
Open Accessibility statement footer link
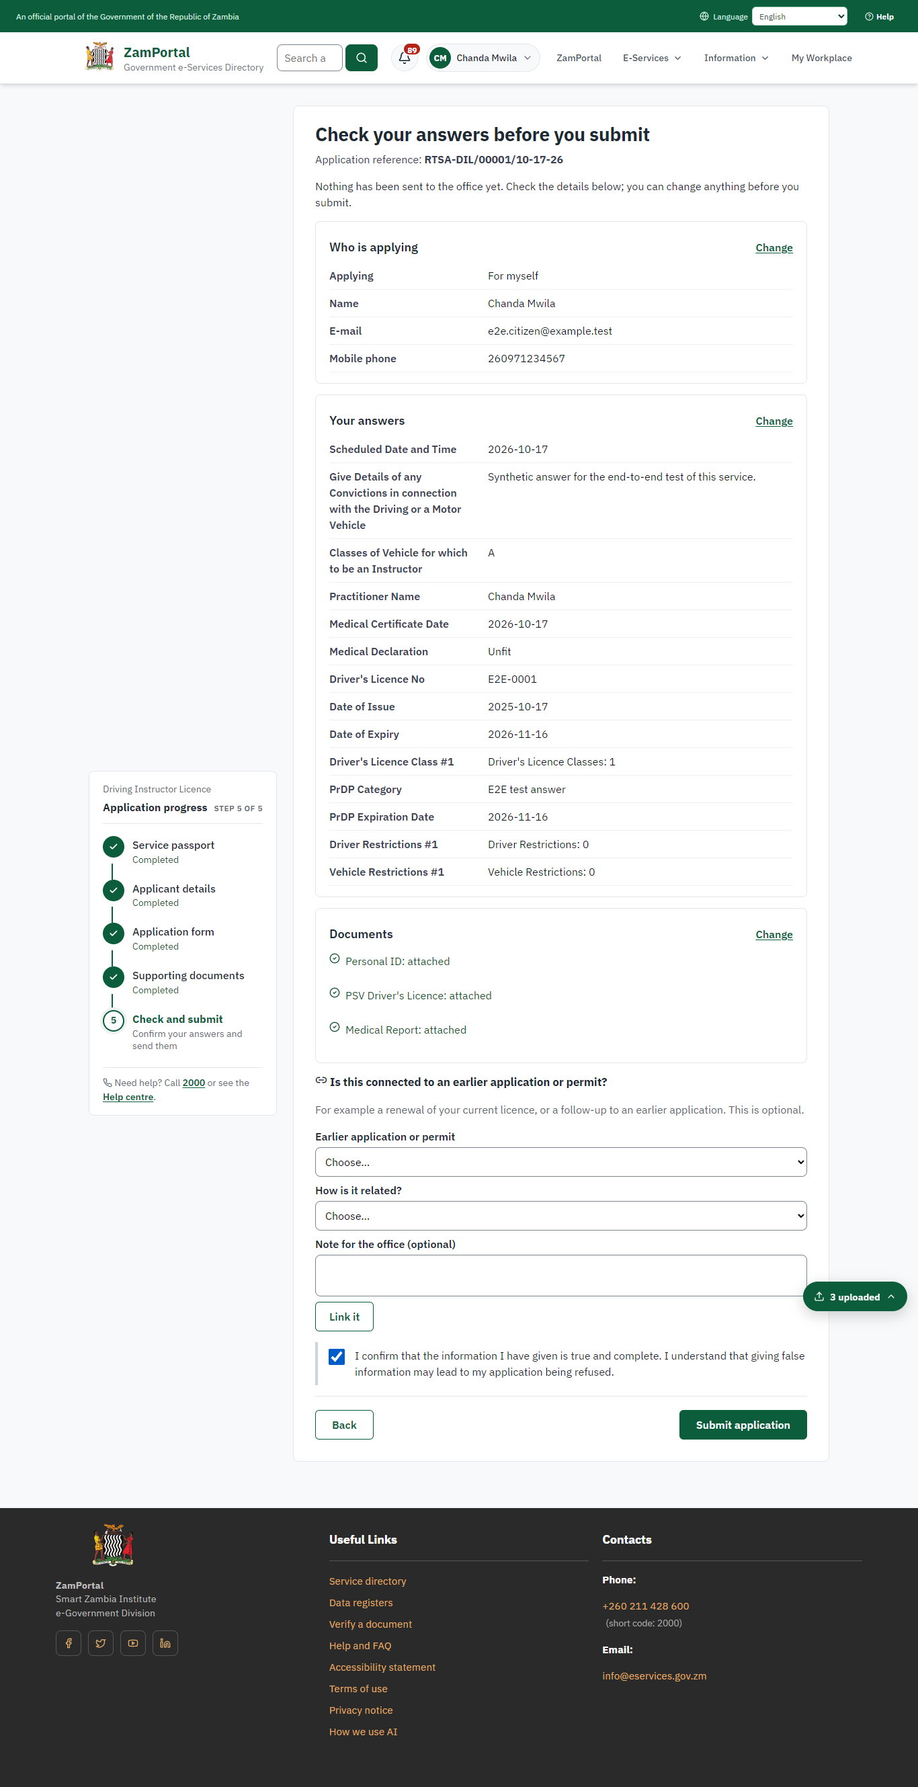[382, 1667]
